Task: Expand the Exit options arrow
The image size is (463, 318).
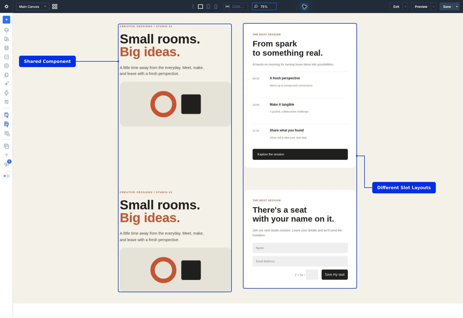Action: point(405,7)
